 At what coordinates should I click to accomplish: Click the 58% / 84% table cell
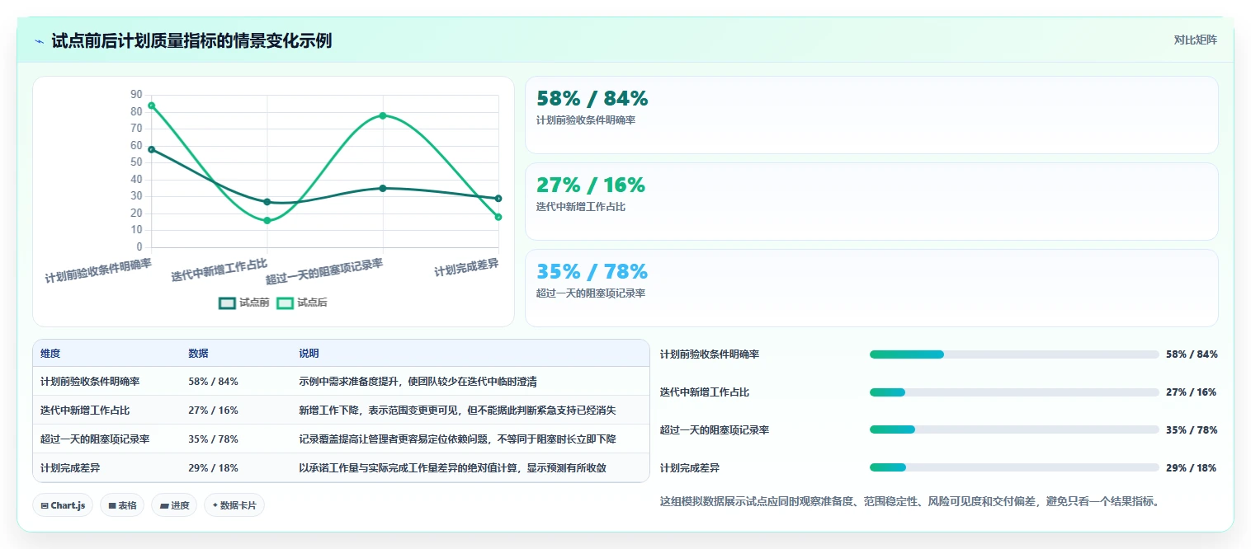tap(213, 382)
